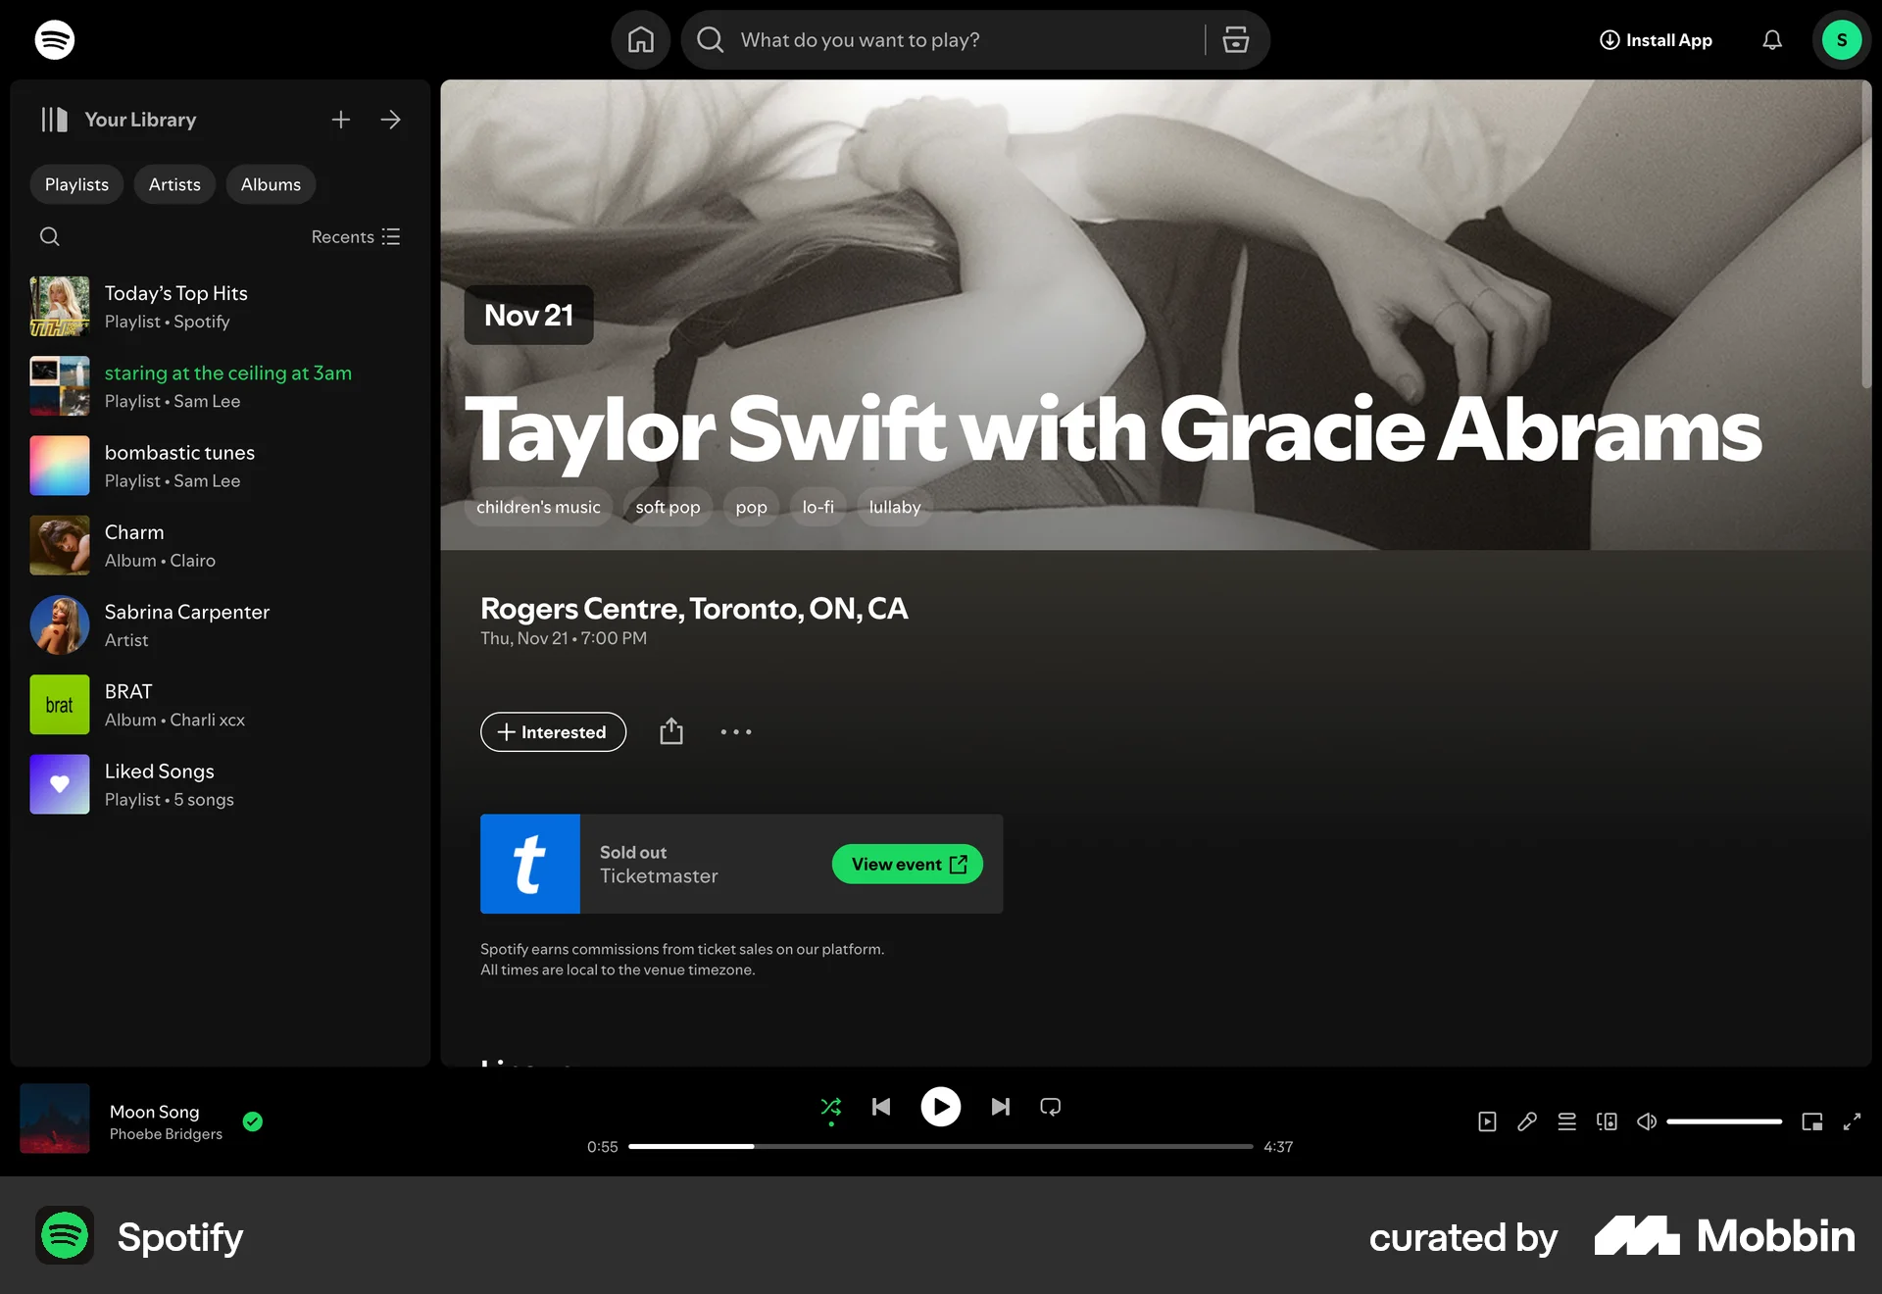
Task: Open the Queue panel
Action: (1566, 1121)
